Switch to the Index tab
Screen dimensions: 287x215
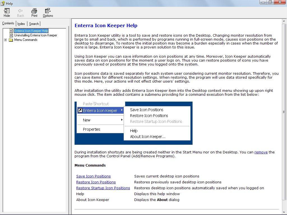[21, 24]
